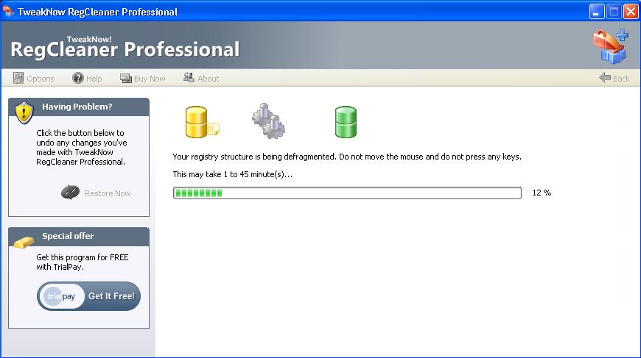Go Back using the toolbar button
This screenshot has height=358, width=641.
[x=614, y=78]
